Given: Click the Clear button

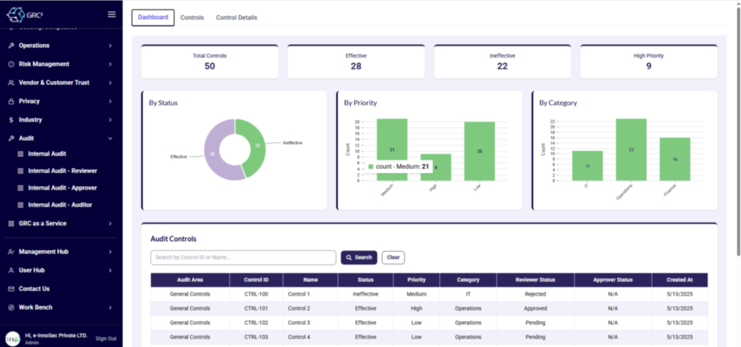Looking at the screenshot, I should (x=393, y=257).
